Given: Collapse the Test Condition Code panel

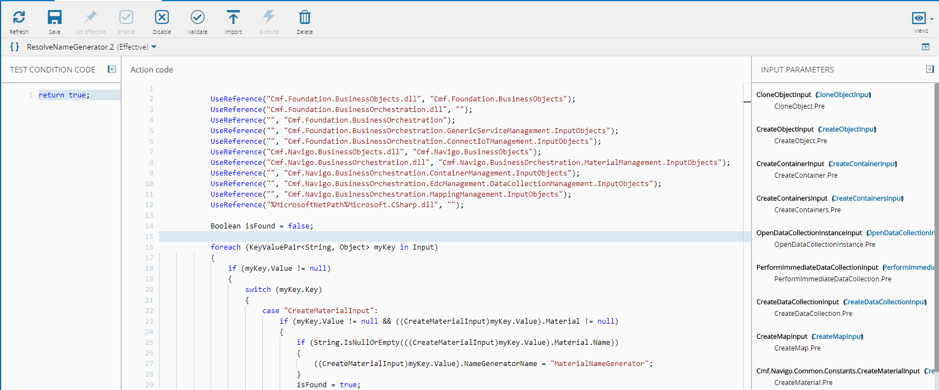Looking at the screenshot, I should 112,69.
